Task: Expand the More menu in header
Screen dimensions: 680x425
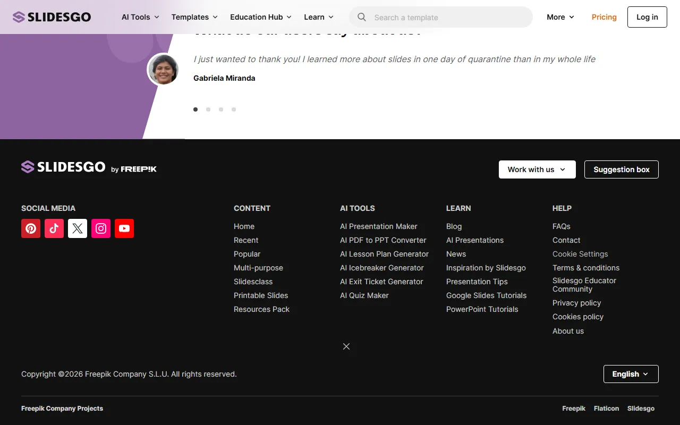Action: click(x=560, y=17)
